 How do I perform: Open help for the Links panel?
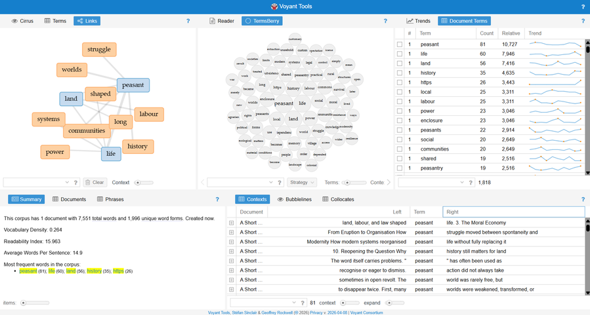click(x=188, y=21)
